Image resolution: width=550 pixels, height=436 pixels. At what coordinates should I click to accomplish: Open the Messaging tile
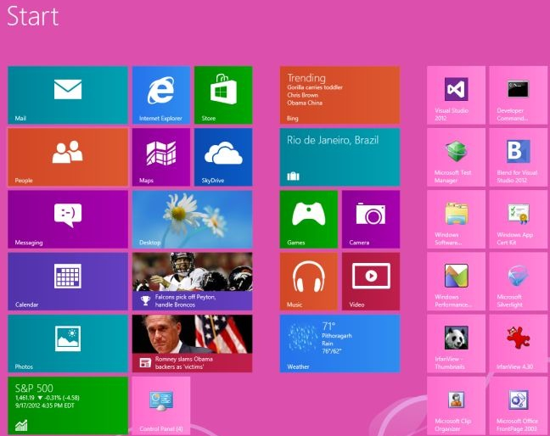point(68,220)
